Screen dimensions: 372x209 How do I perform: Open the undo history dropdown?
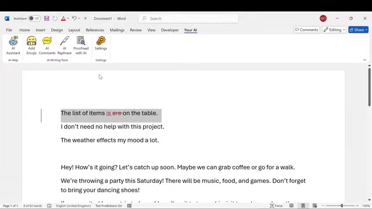click(79, 19)
